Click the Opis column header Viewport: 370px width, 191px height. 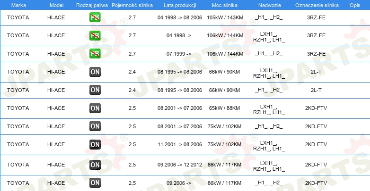[355, 5]
